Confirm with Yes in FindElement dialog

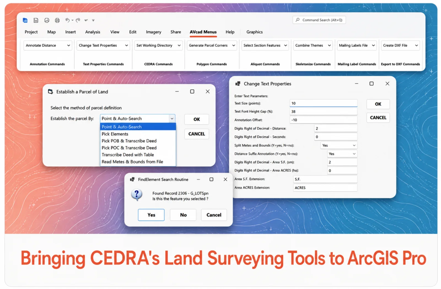(151, 215)
